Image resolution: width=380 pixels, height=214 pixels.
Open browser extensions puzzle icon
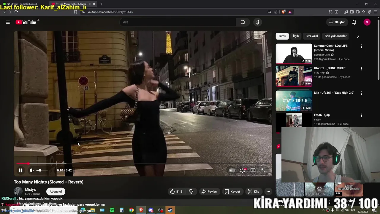[x=330, y=12]
